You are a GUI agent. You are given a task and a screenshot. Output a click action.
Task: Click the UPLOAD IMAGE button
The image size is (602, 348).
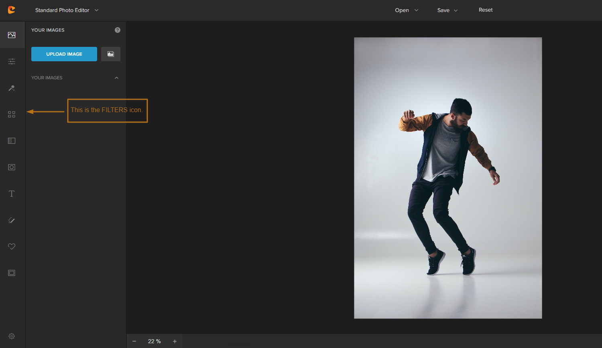coord(64,54)
